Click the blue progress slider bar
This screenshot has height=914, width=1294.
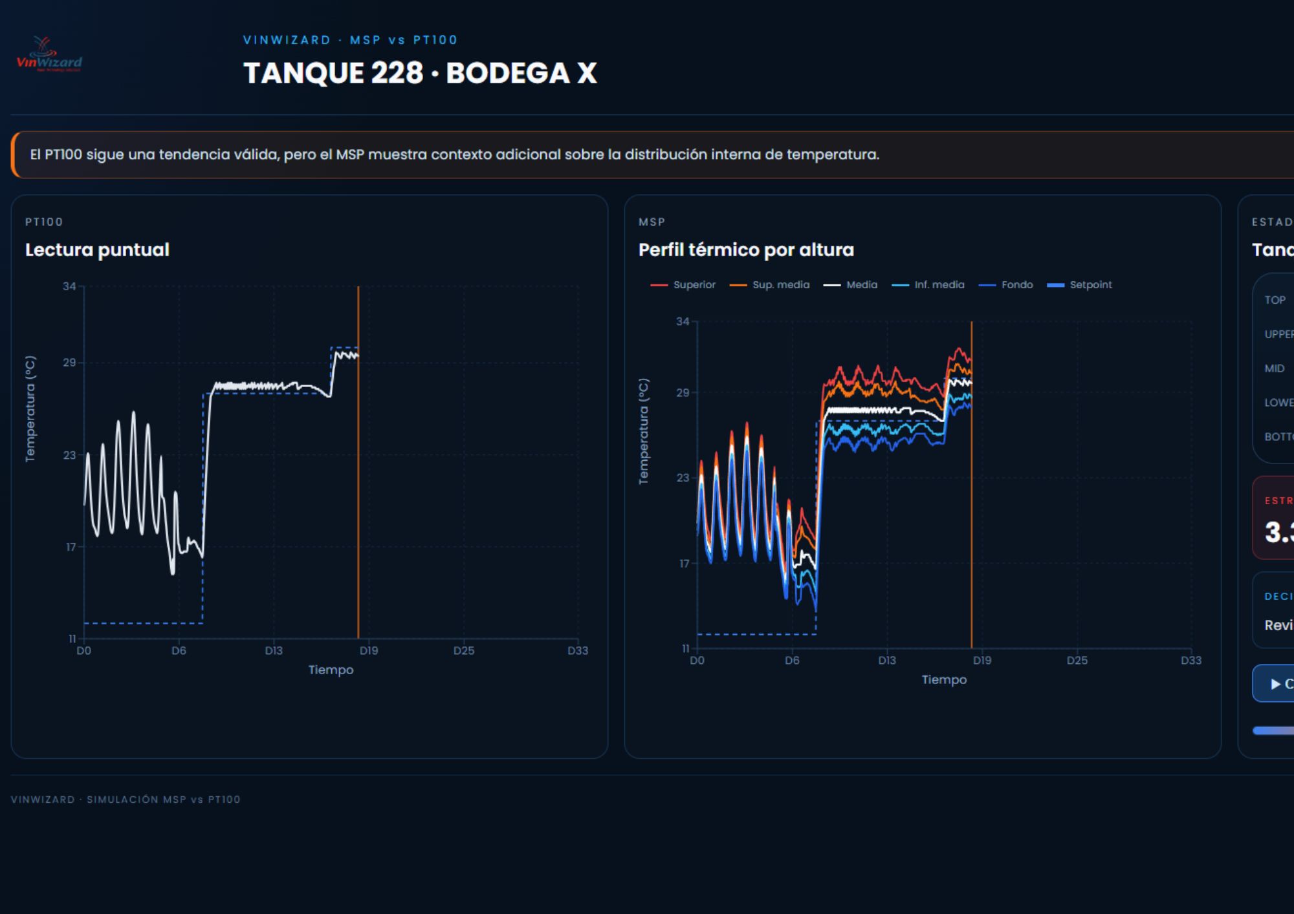[1273, 730]
